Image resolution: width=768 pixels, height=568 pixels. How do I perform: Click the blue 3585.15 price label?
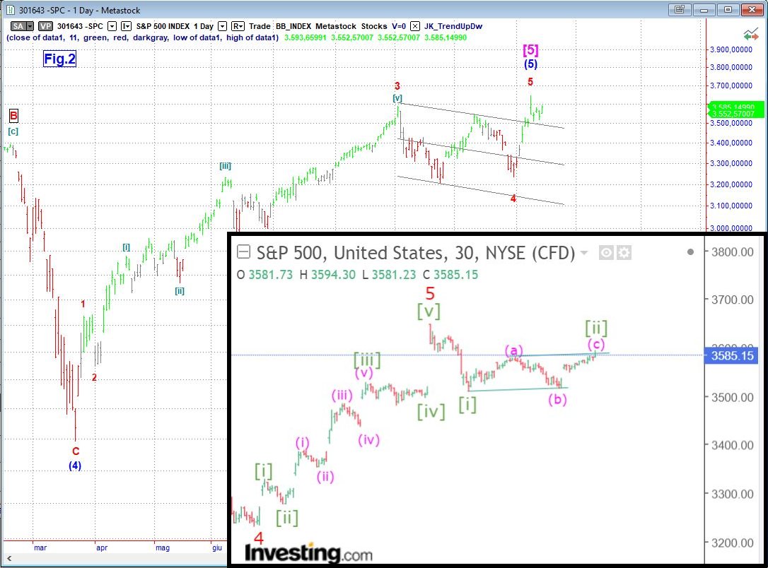[x=732, y=355]
